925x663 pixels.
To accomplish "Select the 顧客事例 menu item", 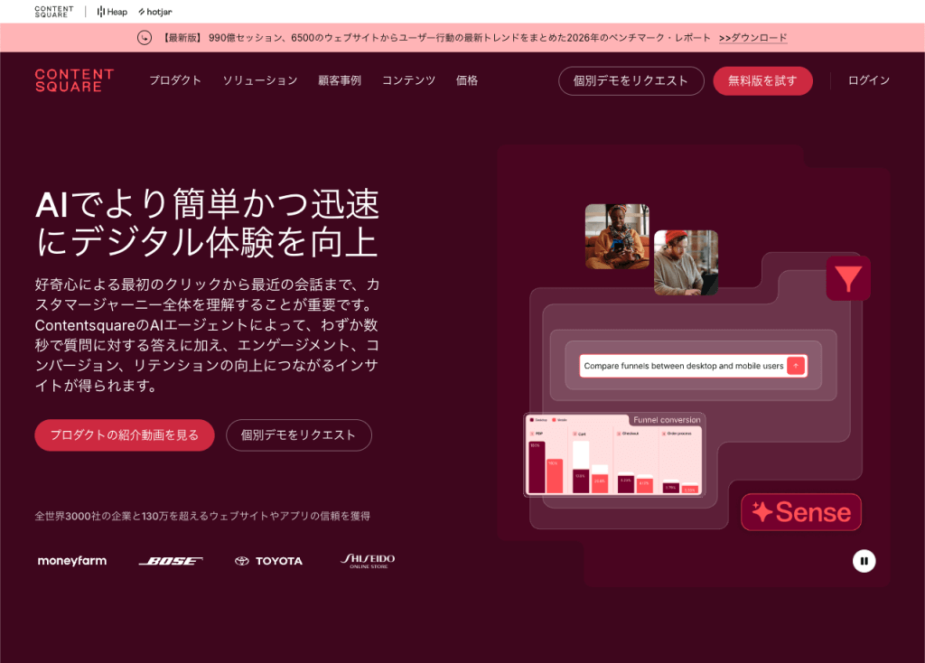I will pos(339,80).
